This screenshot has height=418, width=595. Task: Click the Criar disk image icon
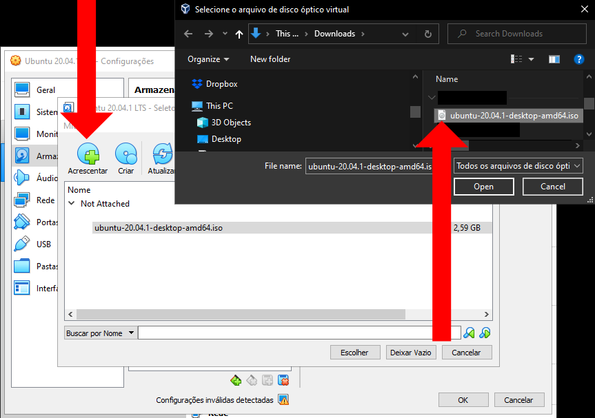tap(126, 154)
